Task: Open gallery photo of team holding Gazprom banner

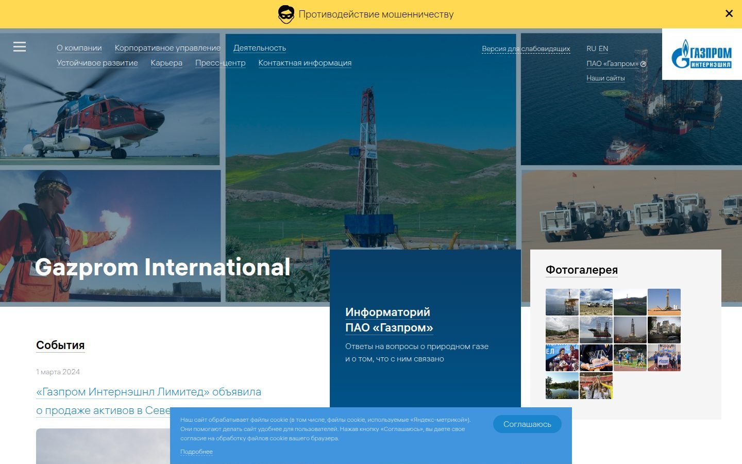Action: 664,358
